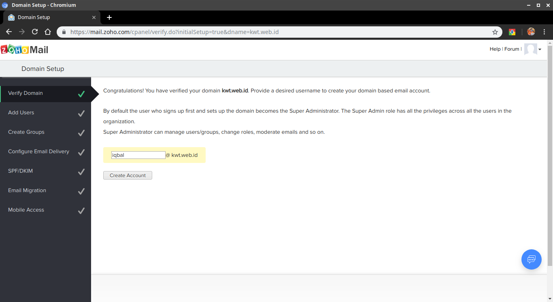Click the Zoho Mail logo
This screenshot has width=553, height=302.
pyautogui.click(x=25, y=49)
